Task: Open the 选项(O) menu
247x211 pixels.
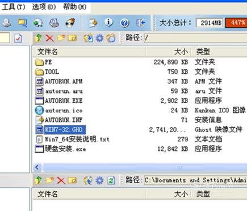Action: 44,7
